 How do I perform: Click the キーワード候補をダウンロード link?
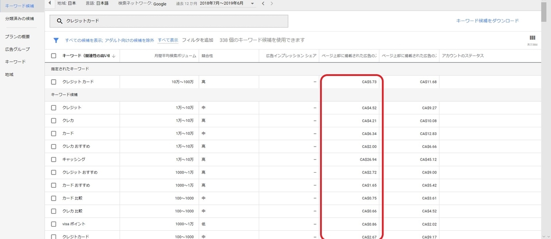point(488,21)
